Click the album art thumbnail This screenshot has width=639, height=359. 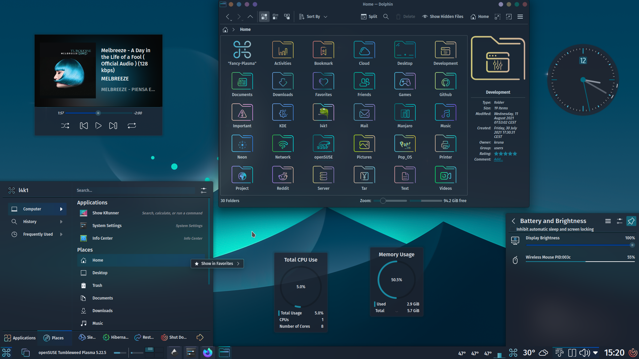click(x=68, y=70)
